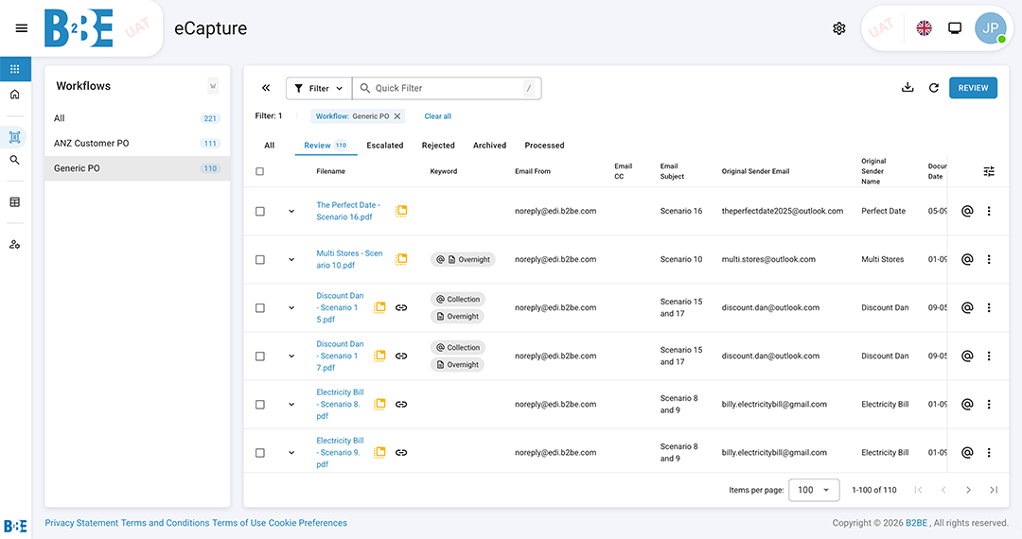Tick the checkbox for The Perfect Date row

260,211
